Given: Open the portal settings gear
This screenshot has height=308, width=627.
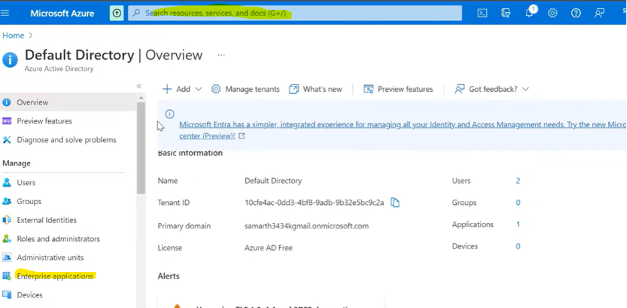Looking at the screenshot, I should pyautogui.click(x=553, y=13).
